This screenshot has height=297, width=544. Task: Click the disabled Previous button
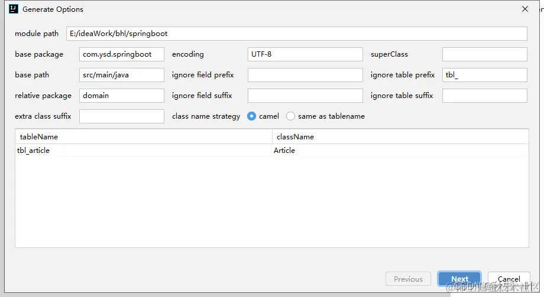pyautogui.click(x=409, y=279)
